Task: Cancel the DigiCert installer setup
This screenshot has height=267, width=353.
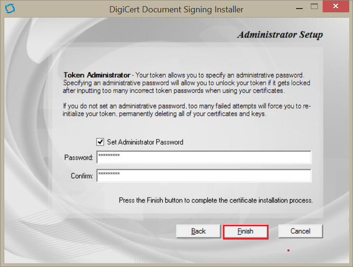Action: [x=300, y=231]
